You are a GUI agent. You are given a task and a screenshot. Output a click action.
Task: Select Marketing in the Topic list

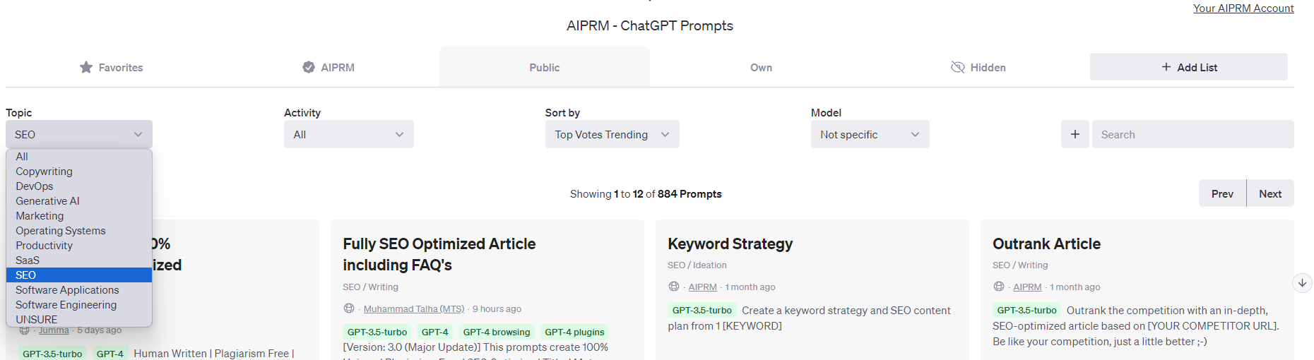click(40, 216)
